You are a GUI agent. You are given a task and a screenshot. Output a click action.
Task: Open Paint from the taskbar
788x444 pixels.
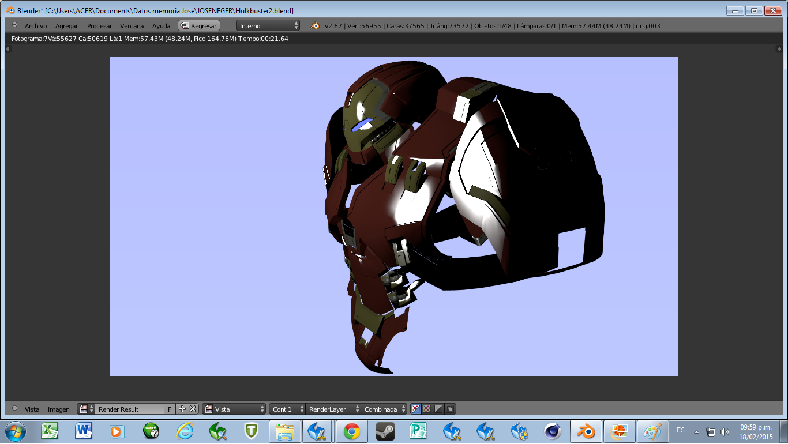click(654, 431)
